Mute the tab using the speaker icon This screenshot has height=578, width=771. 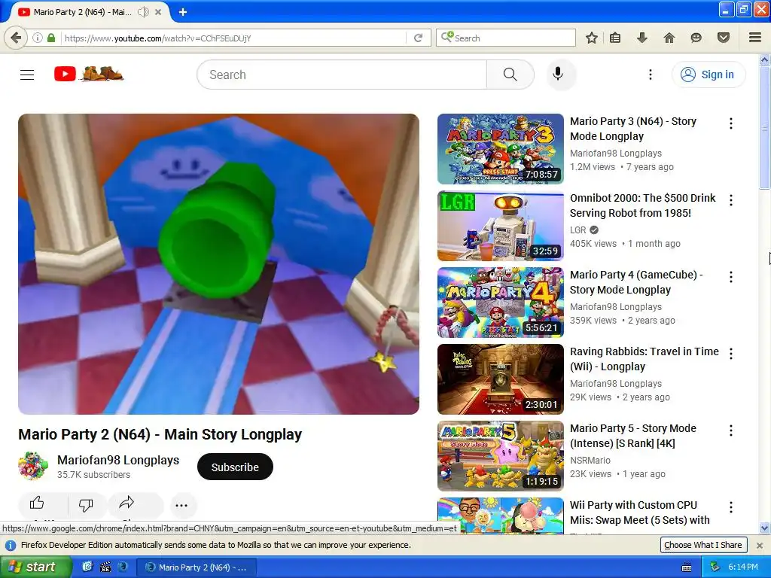tap(143, 12)
